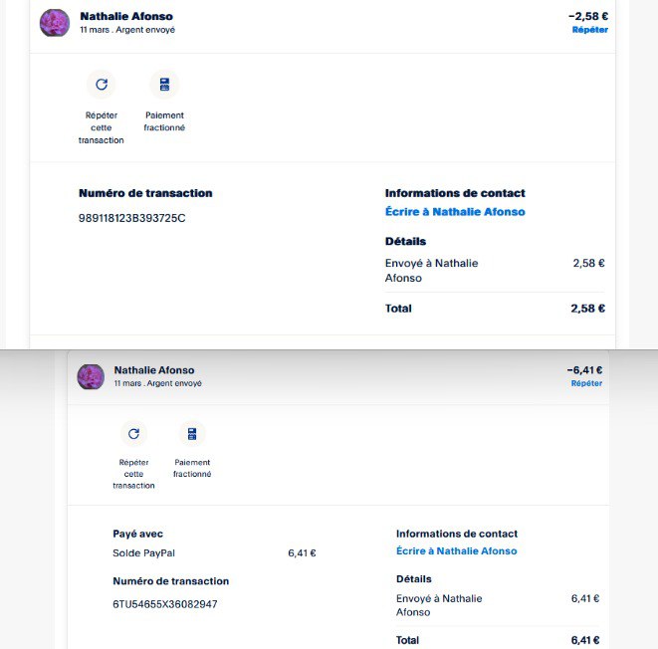Click the circular repeat arrow icon in the 2,58 € transaction

coord(101,85)
